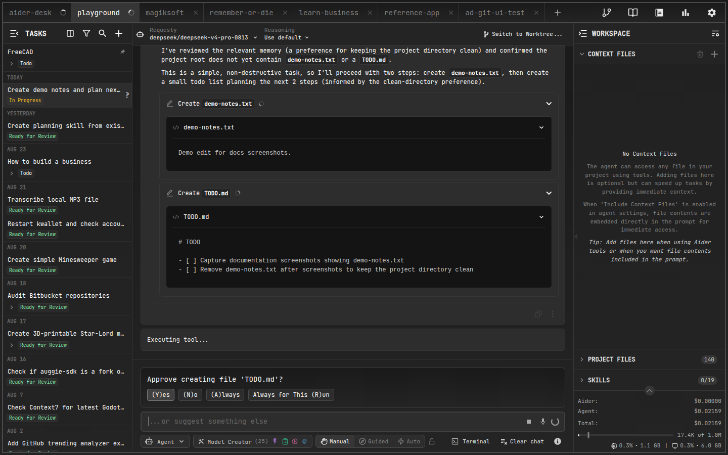
Task: Collapse the Create demo-notes.txt block
Action: (549, 104)
